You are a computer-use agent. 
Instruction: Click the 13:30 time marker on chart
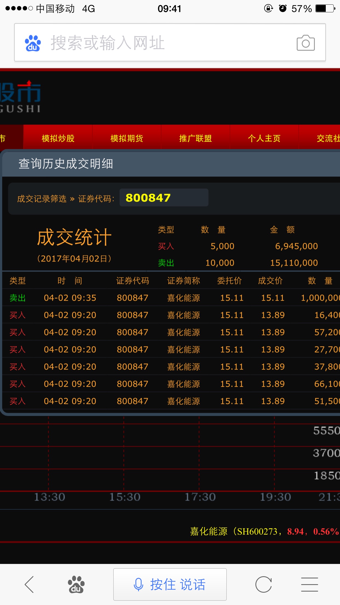click(x=49, y=497)
